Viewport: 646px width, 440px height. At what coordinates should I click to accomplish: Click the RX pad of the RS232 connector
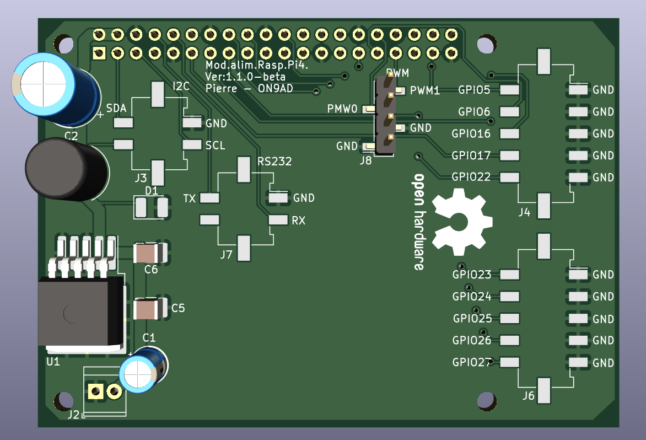click(x=279, y=220)
